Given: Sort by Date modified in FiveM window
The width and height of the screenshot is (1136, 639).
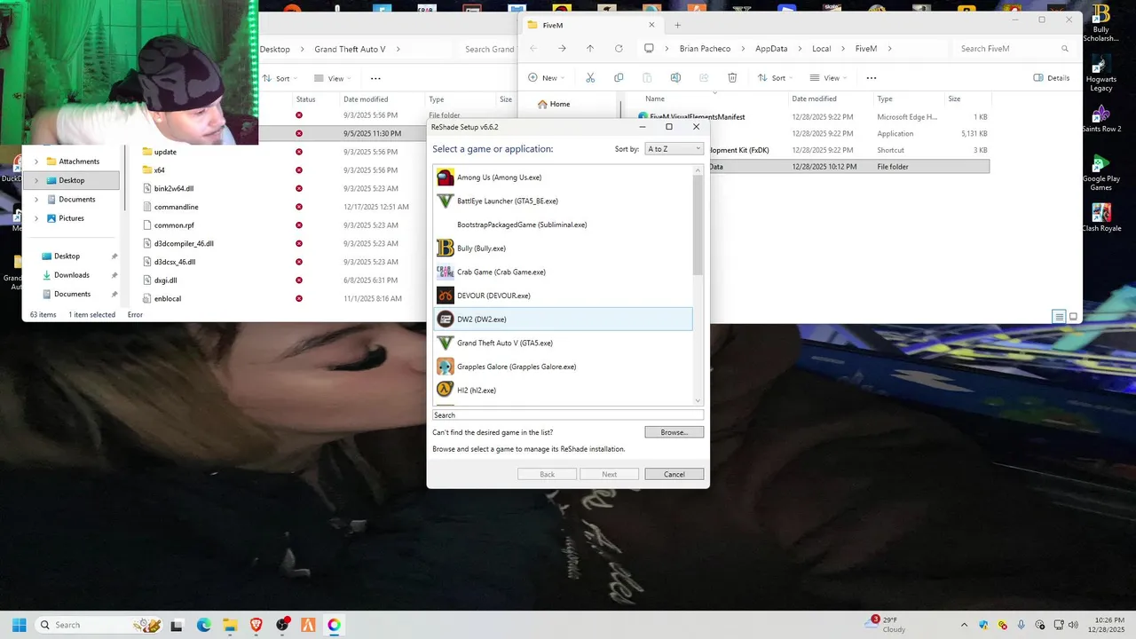Looking at the screenshot, I should (814, 99).
